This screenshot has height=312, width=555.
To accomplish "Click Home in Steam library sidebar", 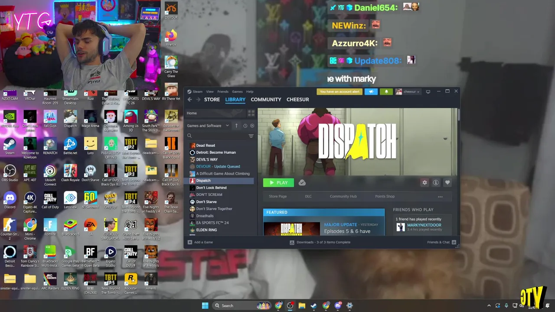I will tap(192, 113).
